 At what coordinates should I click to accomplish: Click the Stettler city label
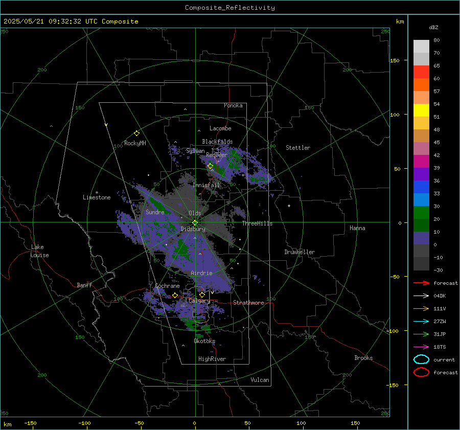[298, 148]
